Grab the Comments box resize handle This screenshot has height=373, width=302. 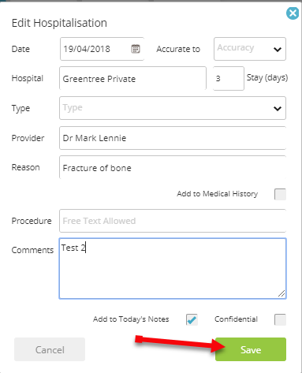pyautogui.click(x=281, y=293)
